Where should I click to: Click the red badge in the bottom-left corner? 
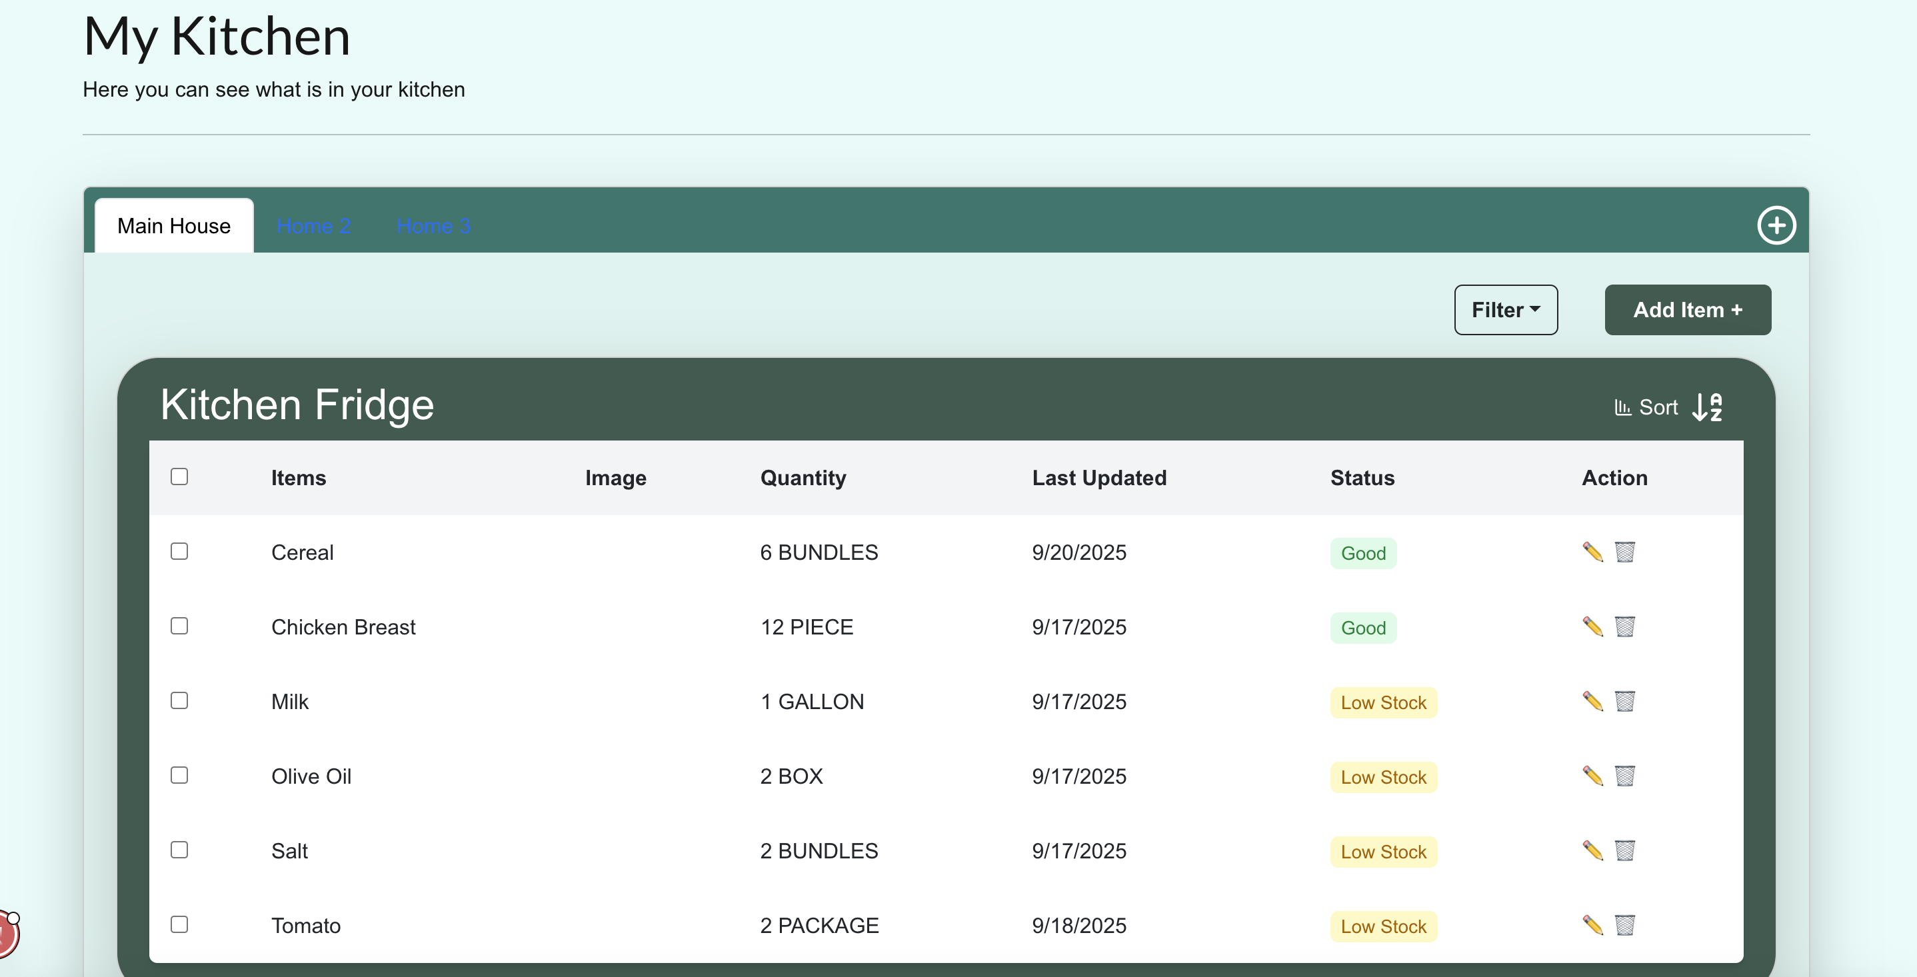tap(7, 934)
